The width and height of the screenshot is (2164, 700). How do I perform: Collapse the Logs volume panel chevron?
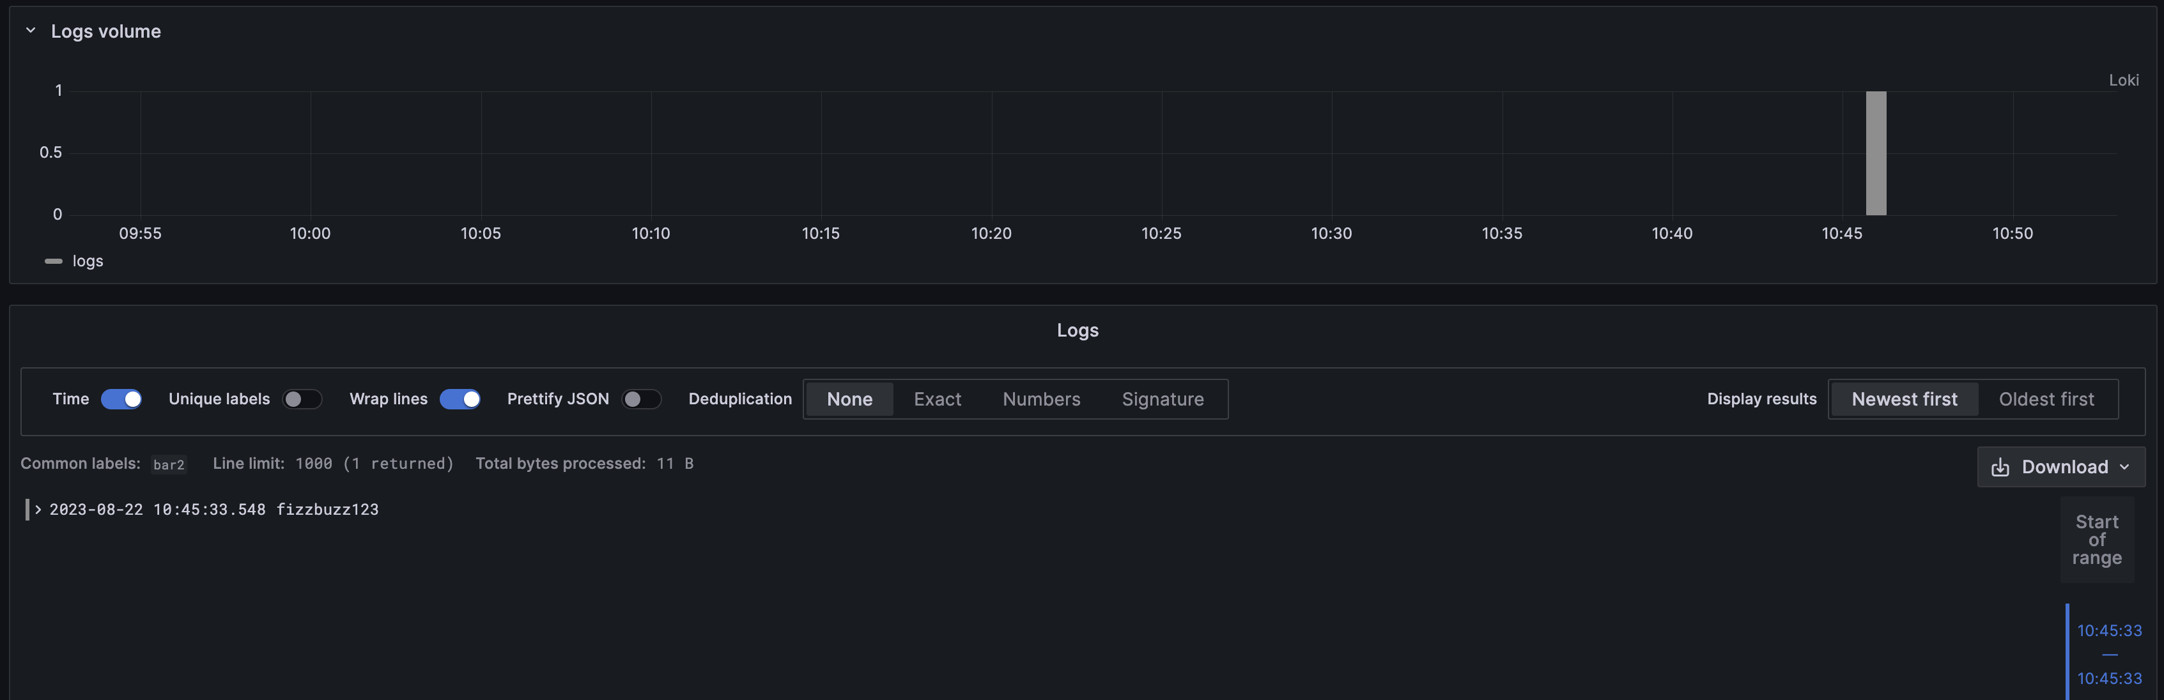click(30, 31)
